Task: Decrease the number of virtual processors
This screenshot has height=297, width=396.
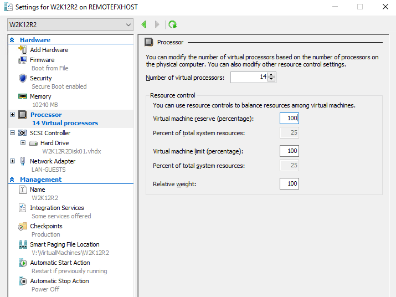Action: pos(271,80)
